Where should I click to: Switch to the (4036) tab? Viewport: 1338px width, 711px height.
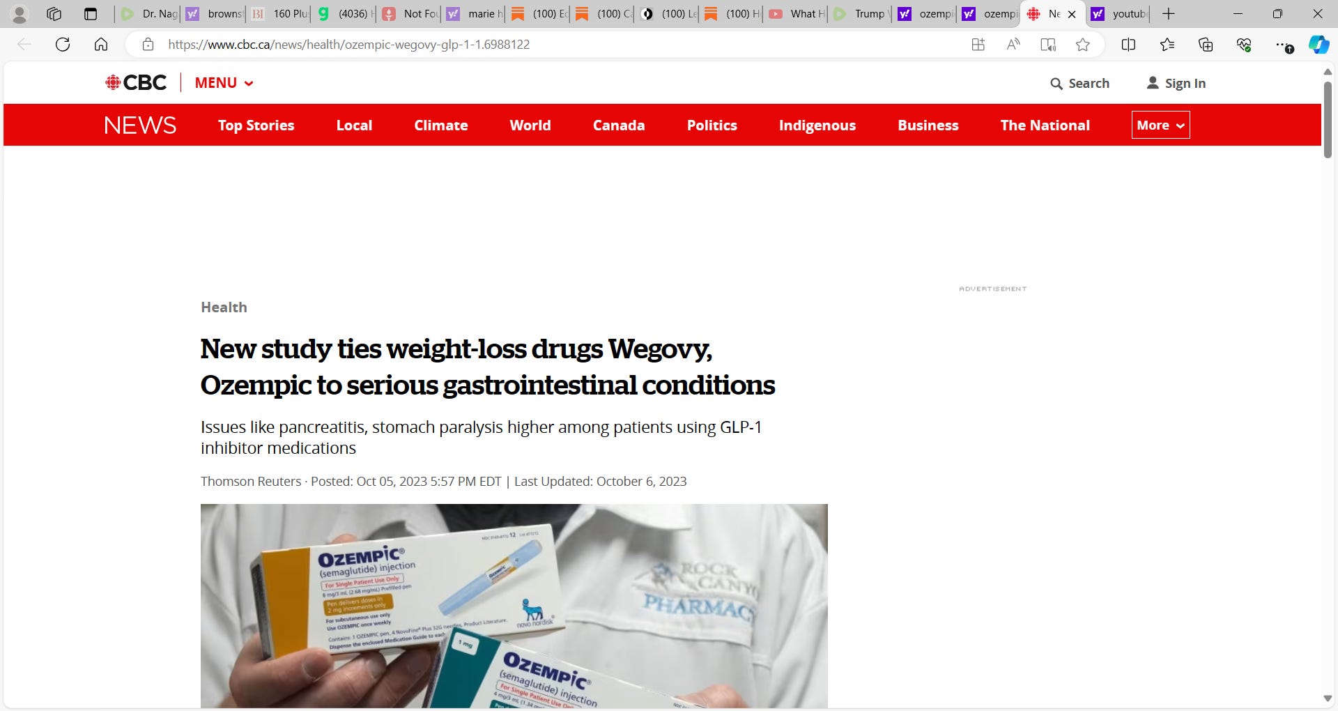click(344, 14)
